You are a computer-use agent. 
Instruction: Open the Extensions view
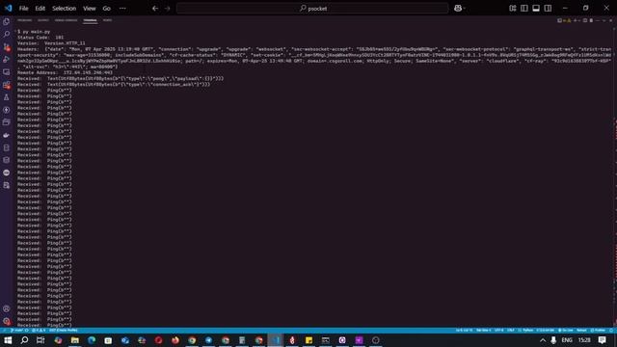point(7,85)
